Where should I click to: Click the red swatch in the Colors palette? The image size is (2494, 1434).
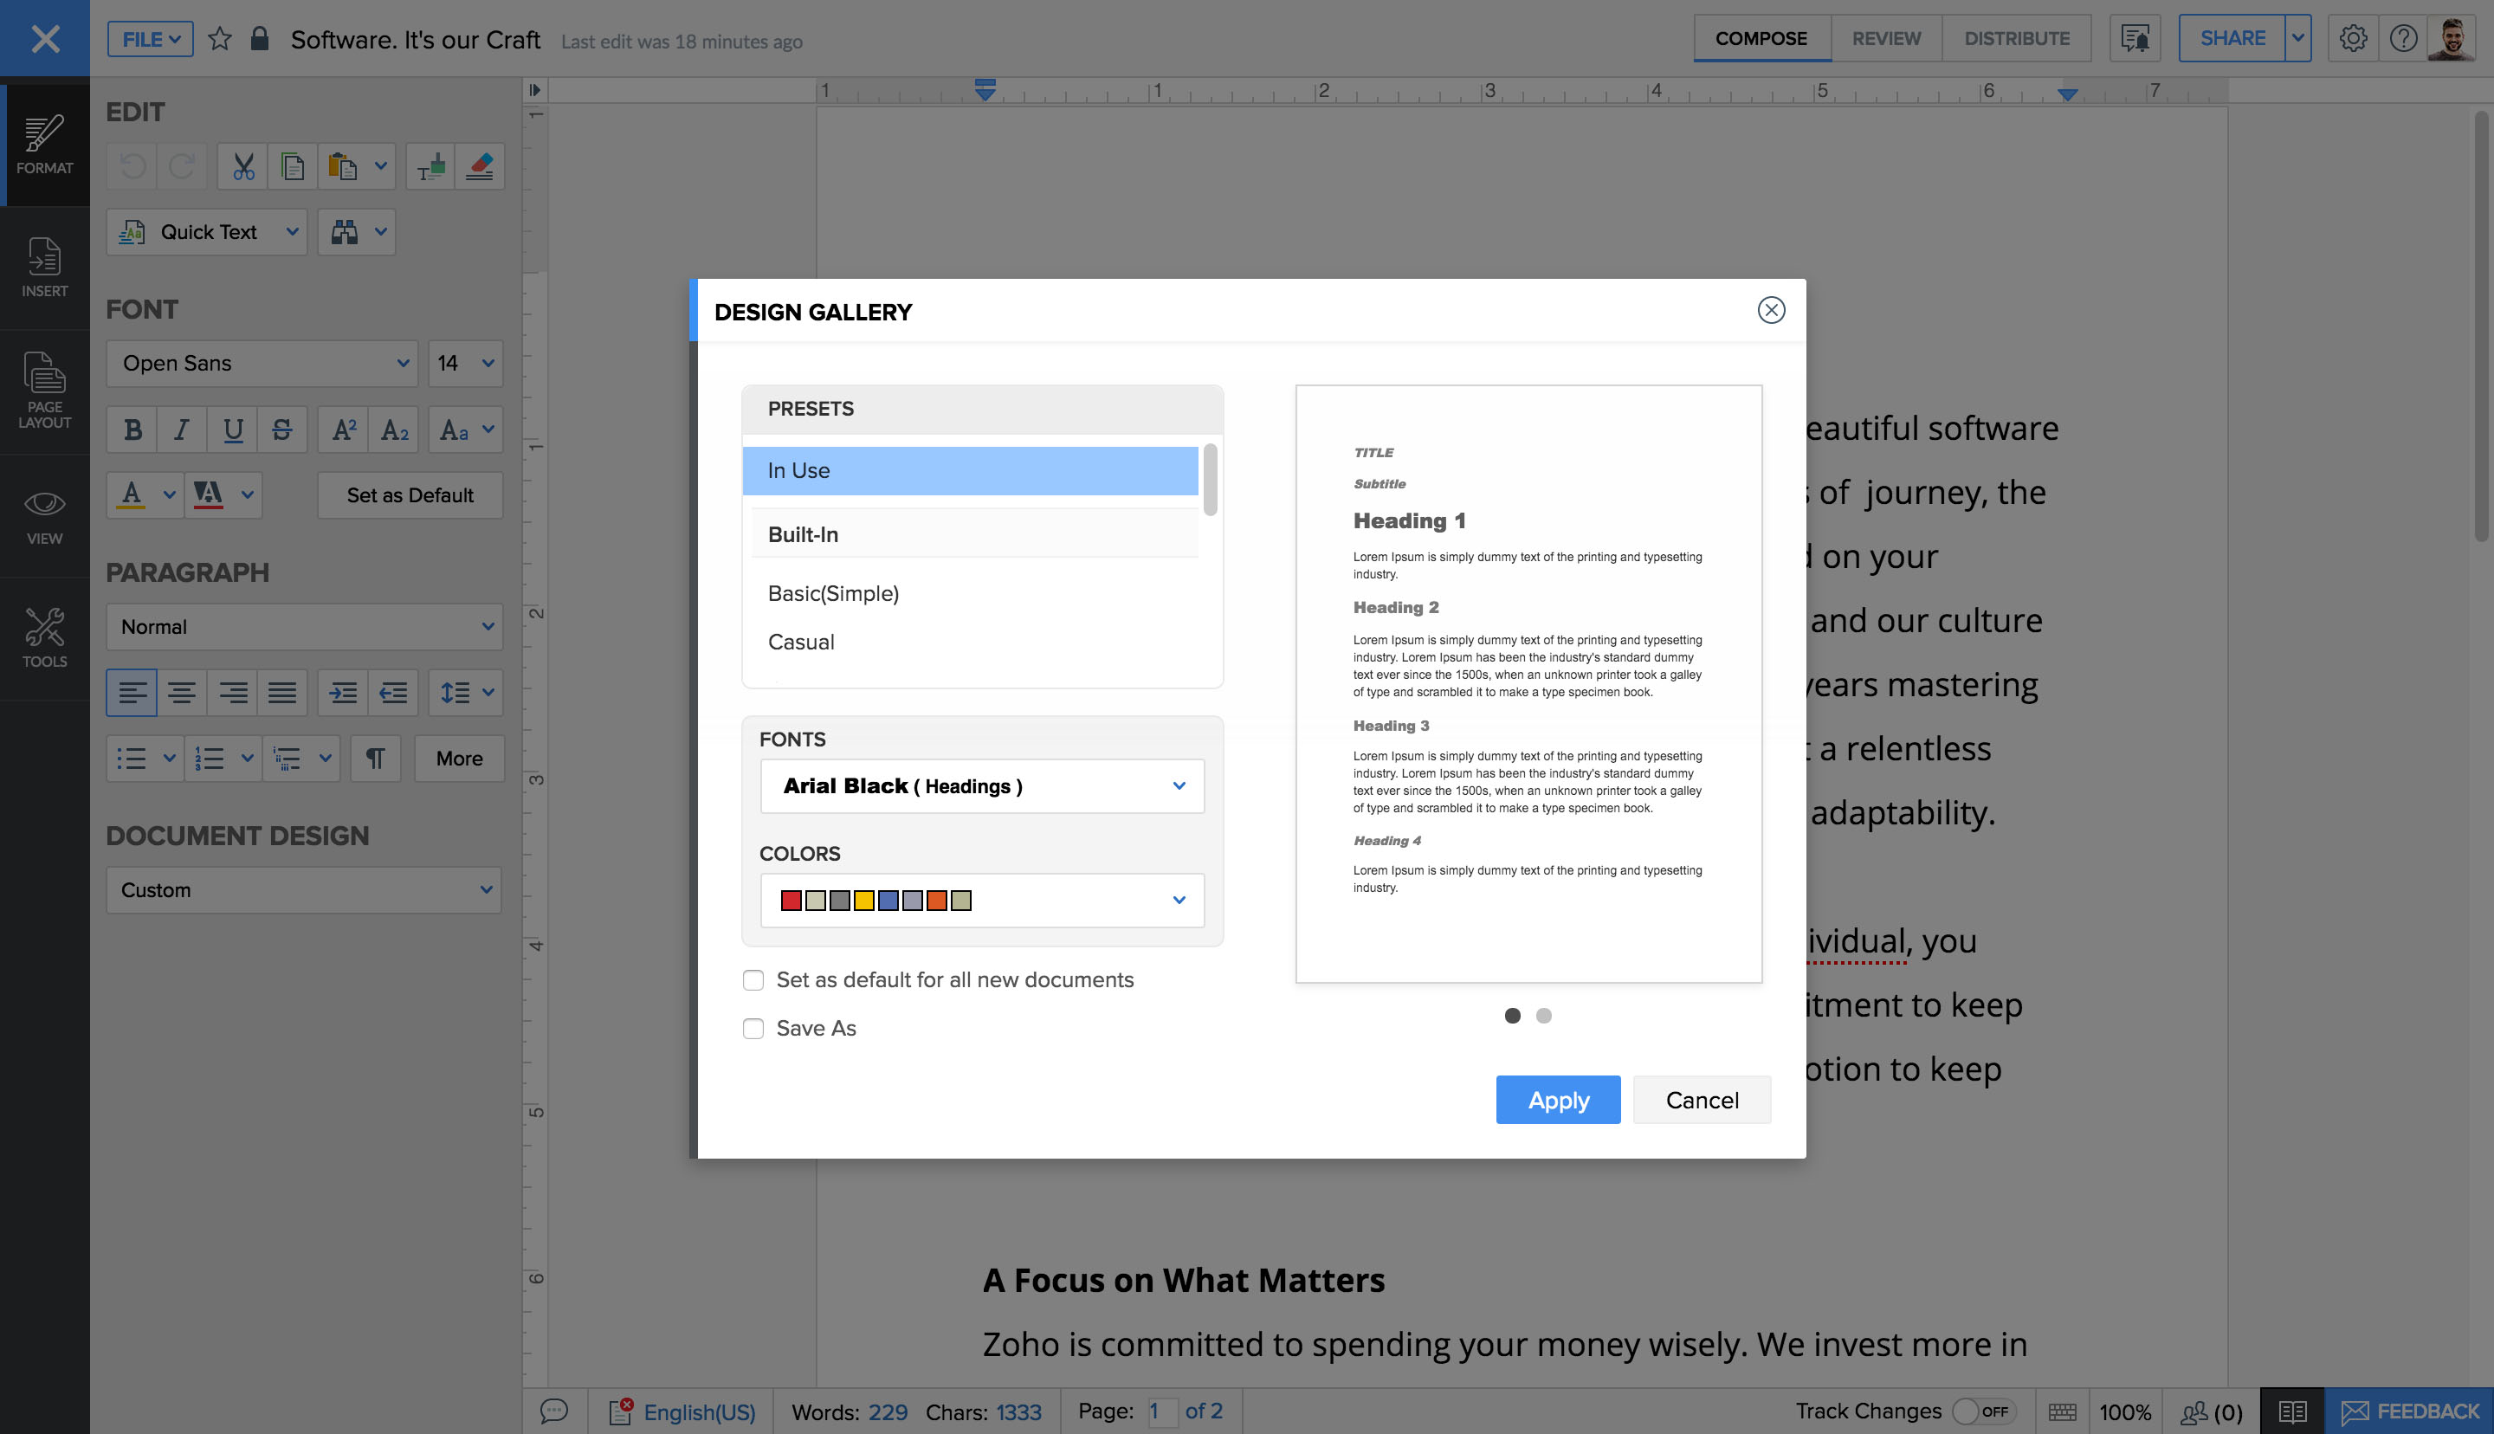pyautogui.click(x=791, y=901)
